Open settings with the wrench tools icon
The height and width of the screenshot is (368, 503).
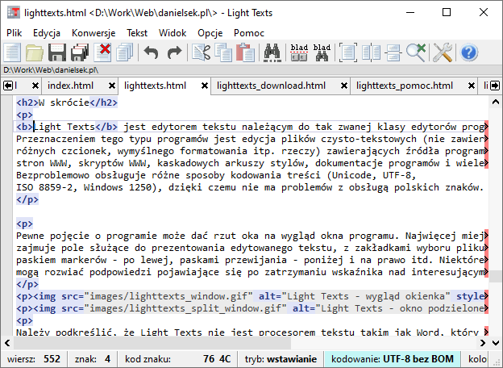click(x=443, y=53)
